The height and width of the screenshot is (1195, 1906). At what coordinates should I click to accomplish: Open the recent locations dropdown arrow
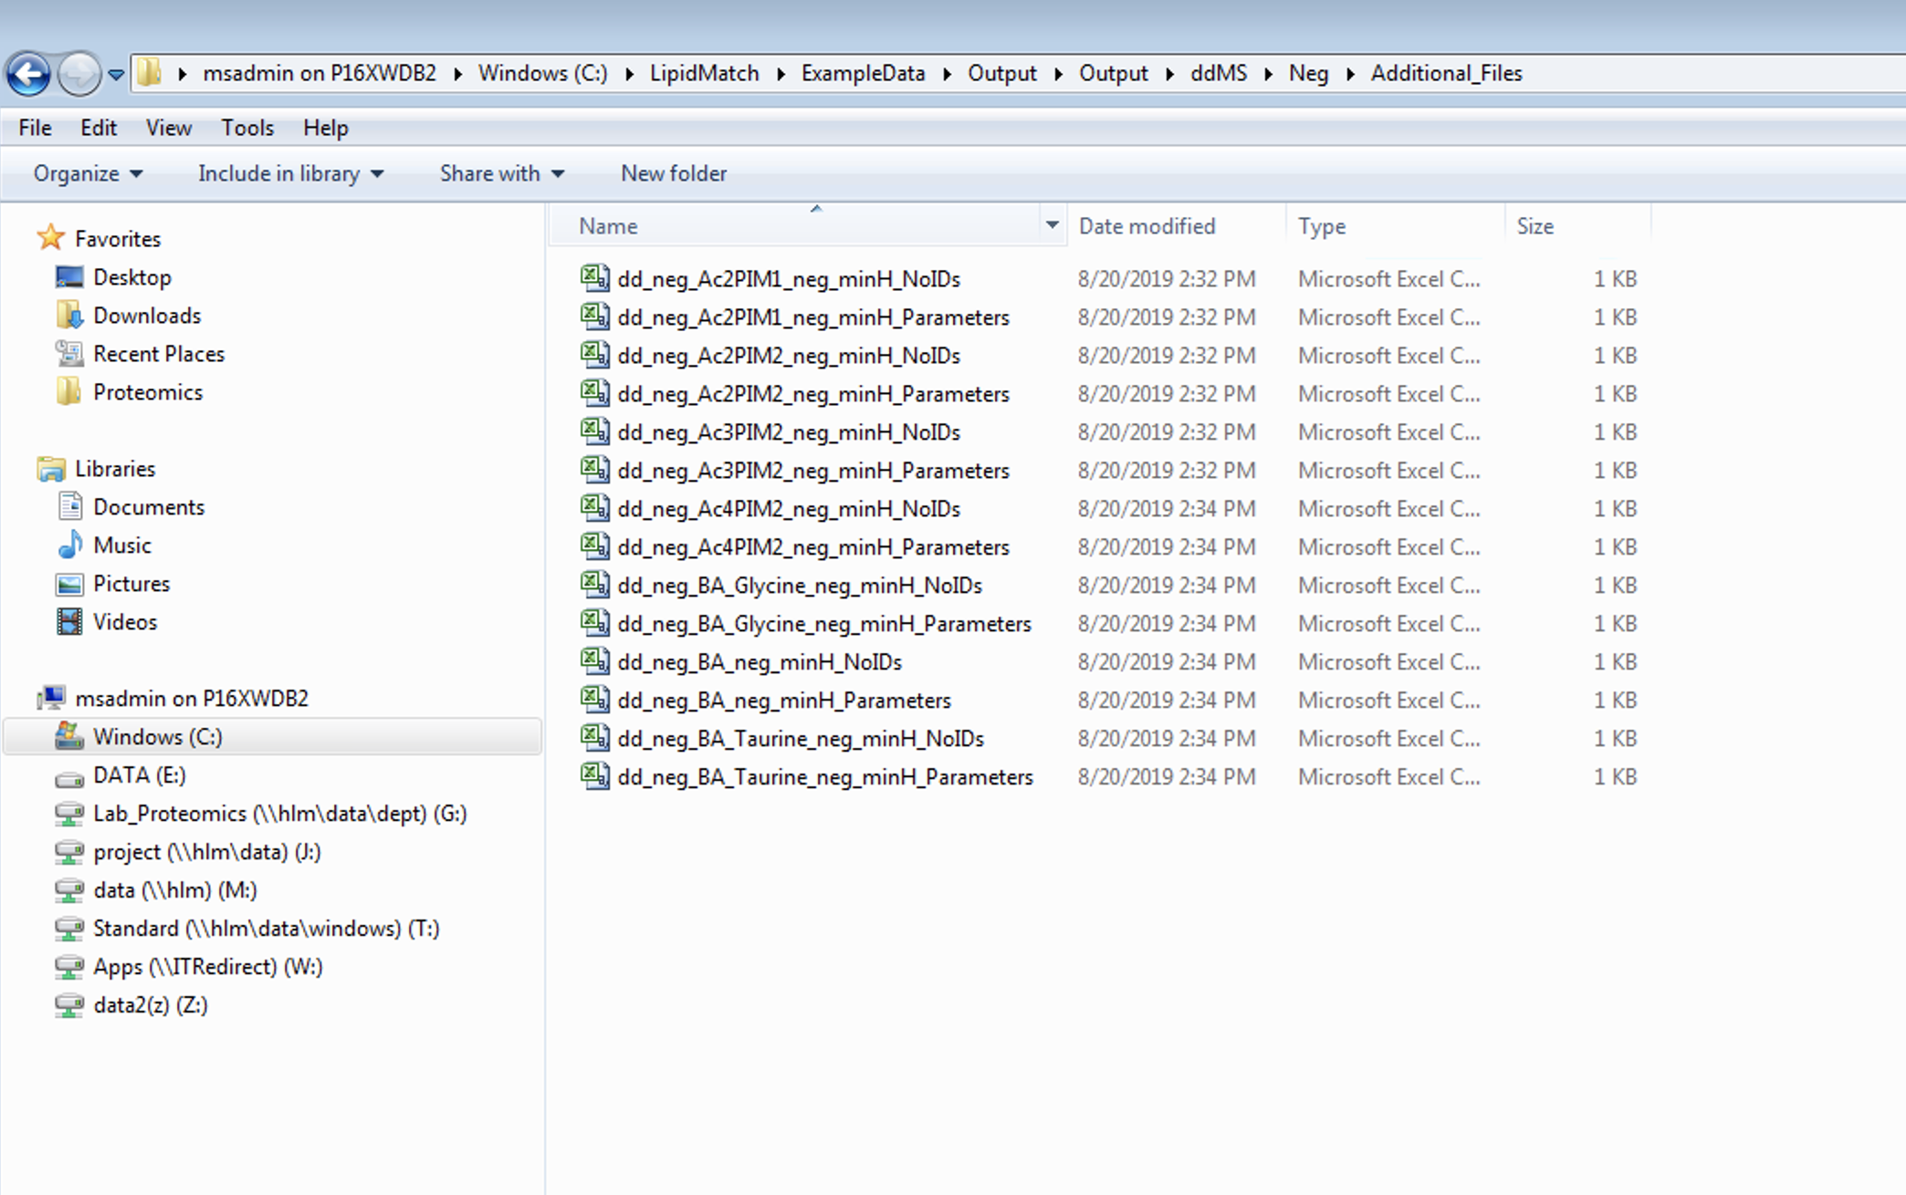(116, 74)
